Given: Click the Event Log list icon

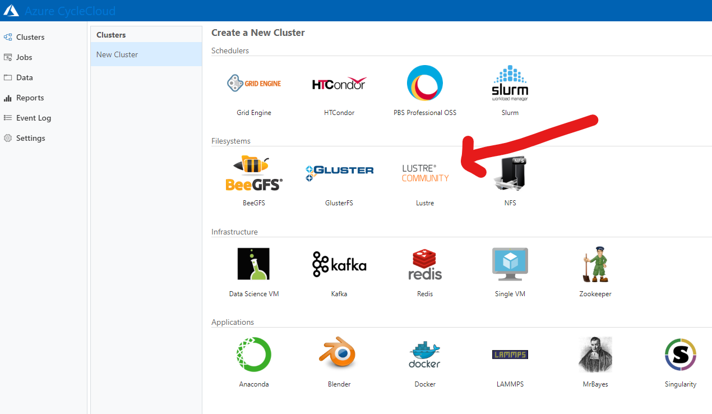Looking at the screenshot, I should (8, 118).
